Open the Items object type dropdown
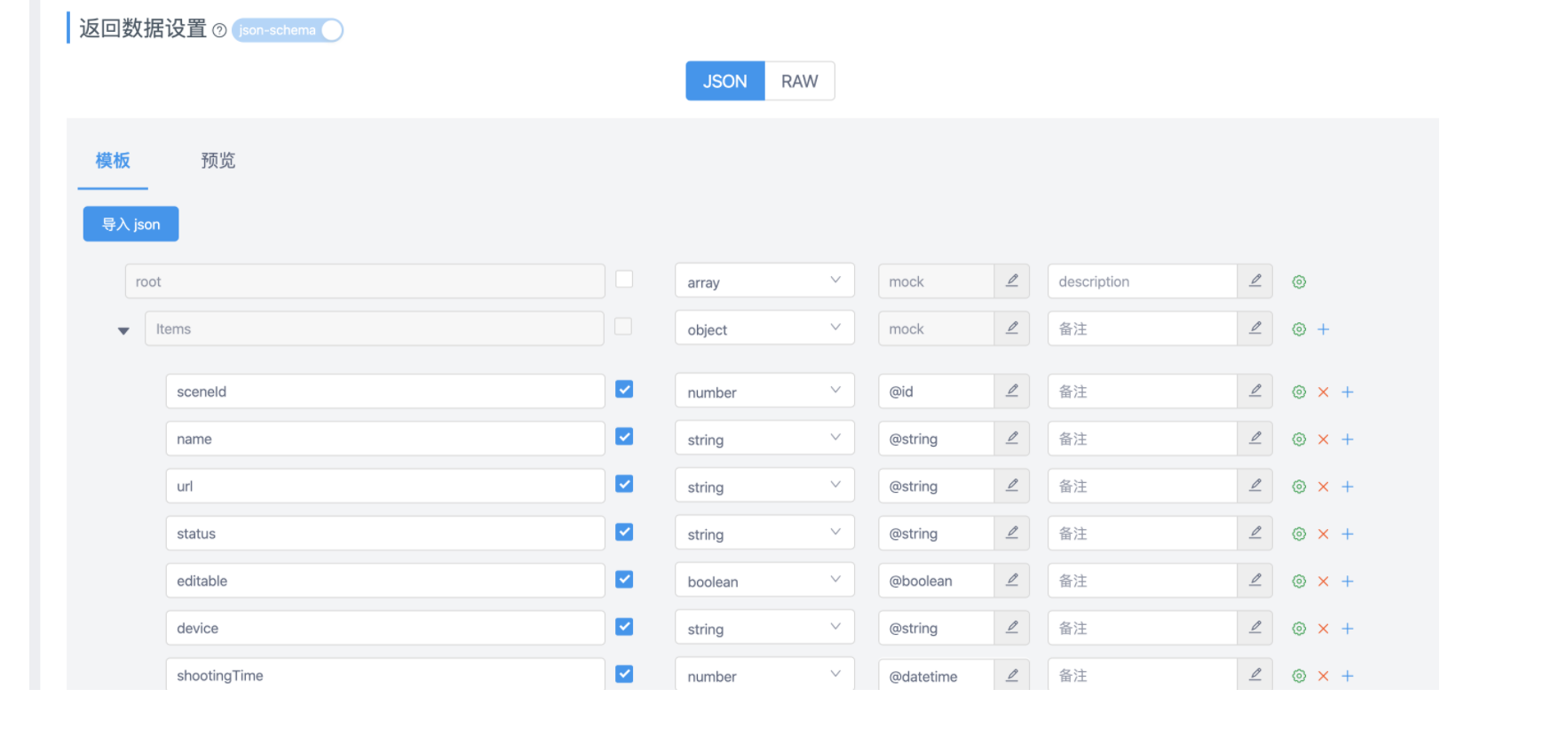 pyautogui.click(x=764, y=329)
